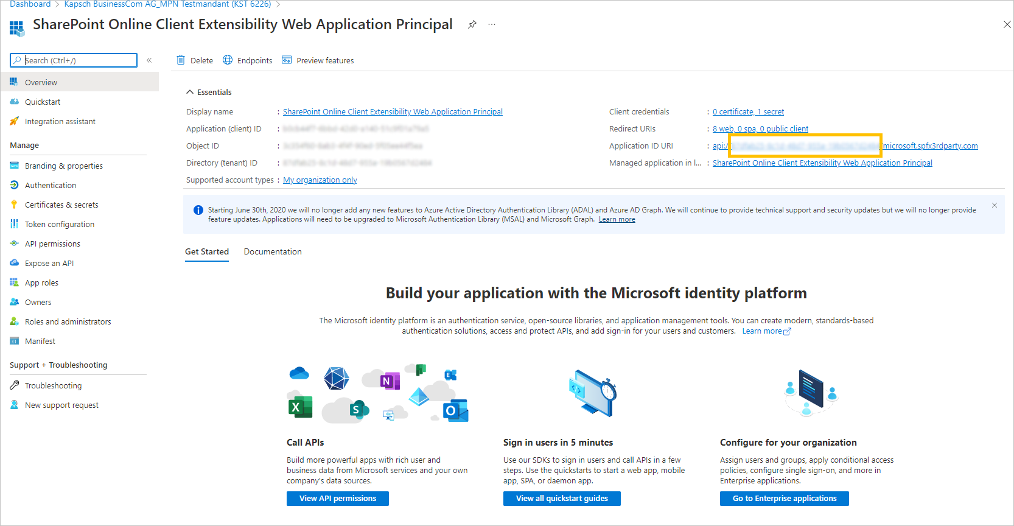
Task: Click the Directory (tenant) ID value
Action: [357, 163]
